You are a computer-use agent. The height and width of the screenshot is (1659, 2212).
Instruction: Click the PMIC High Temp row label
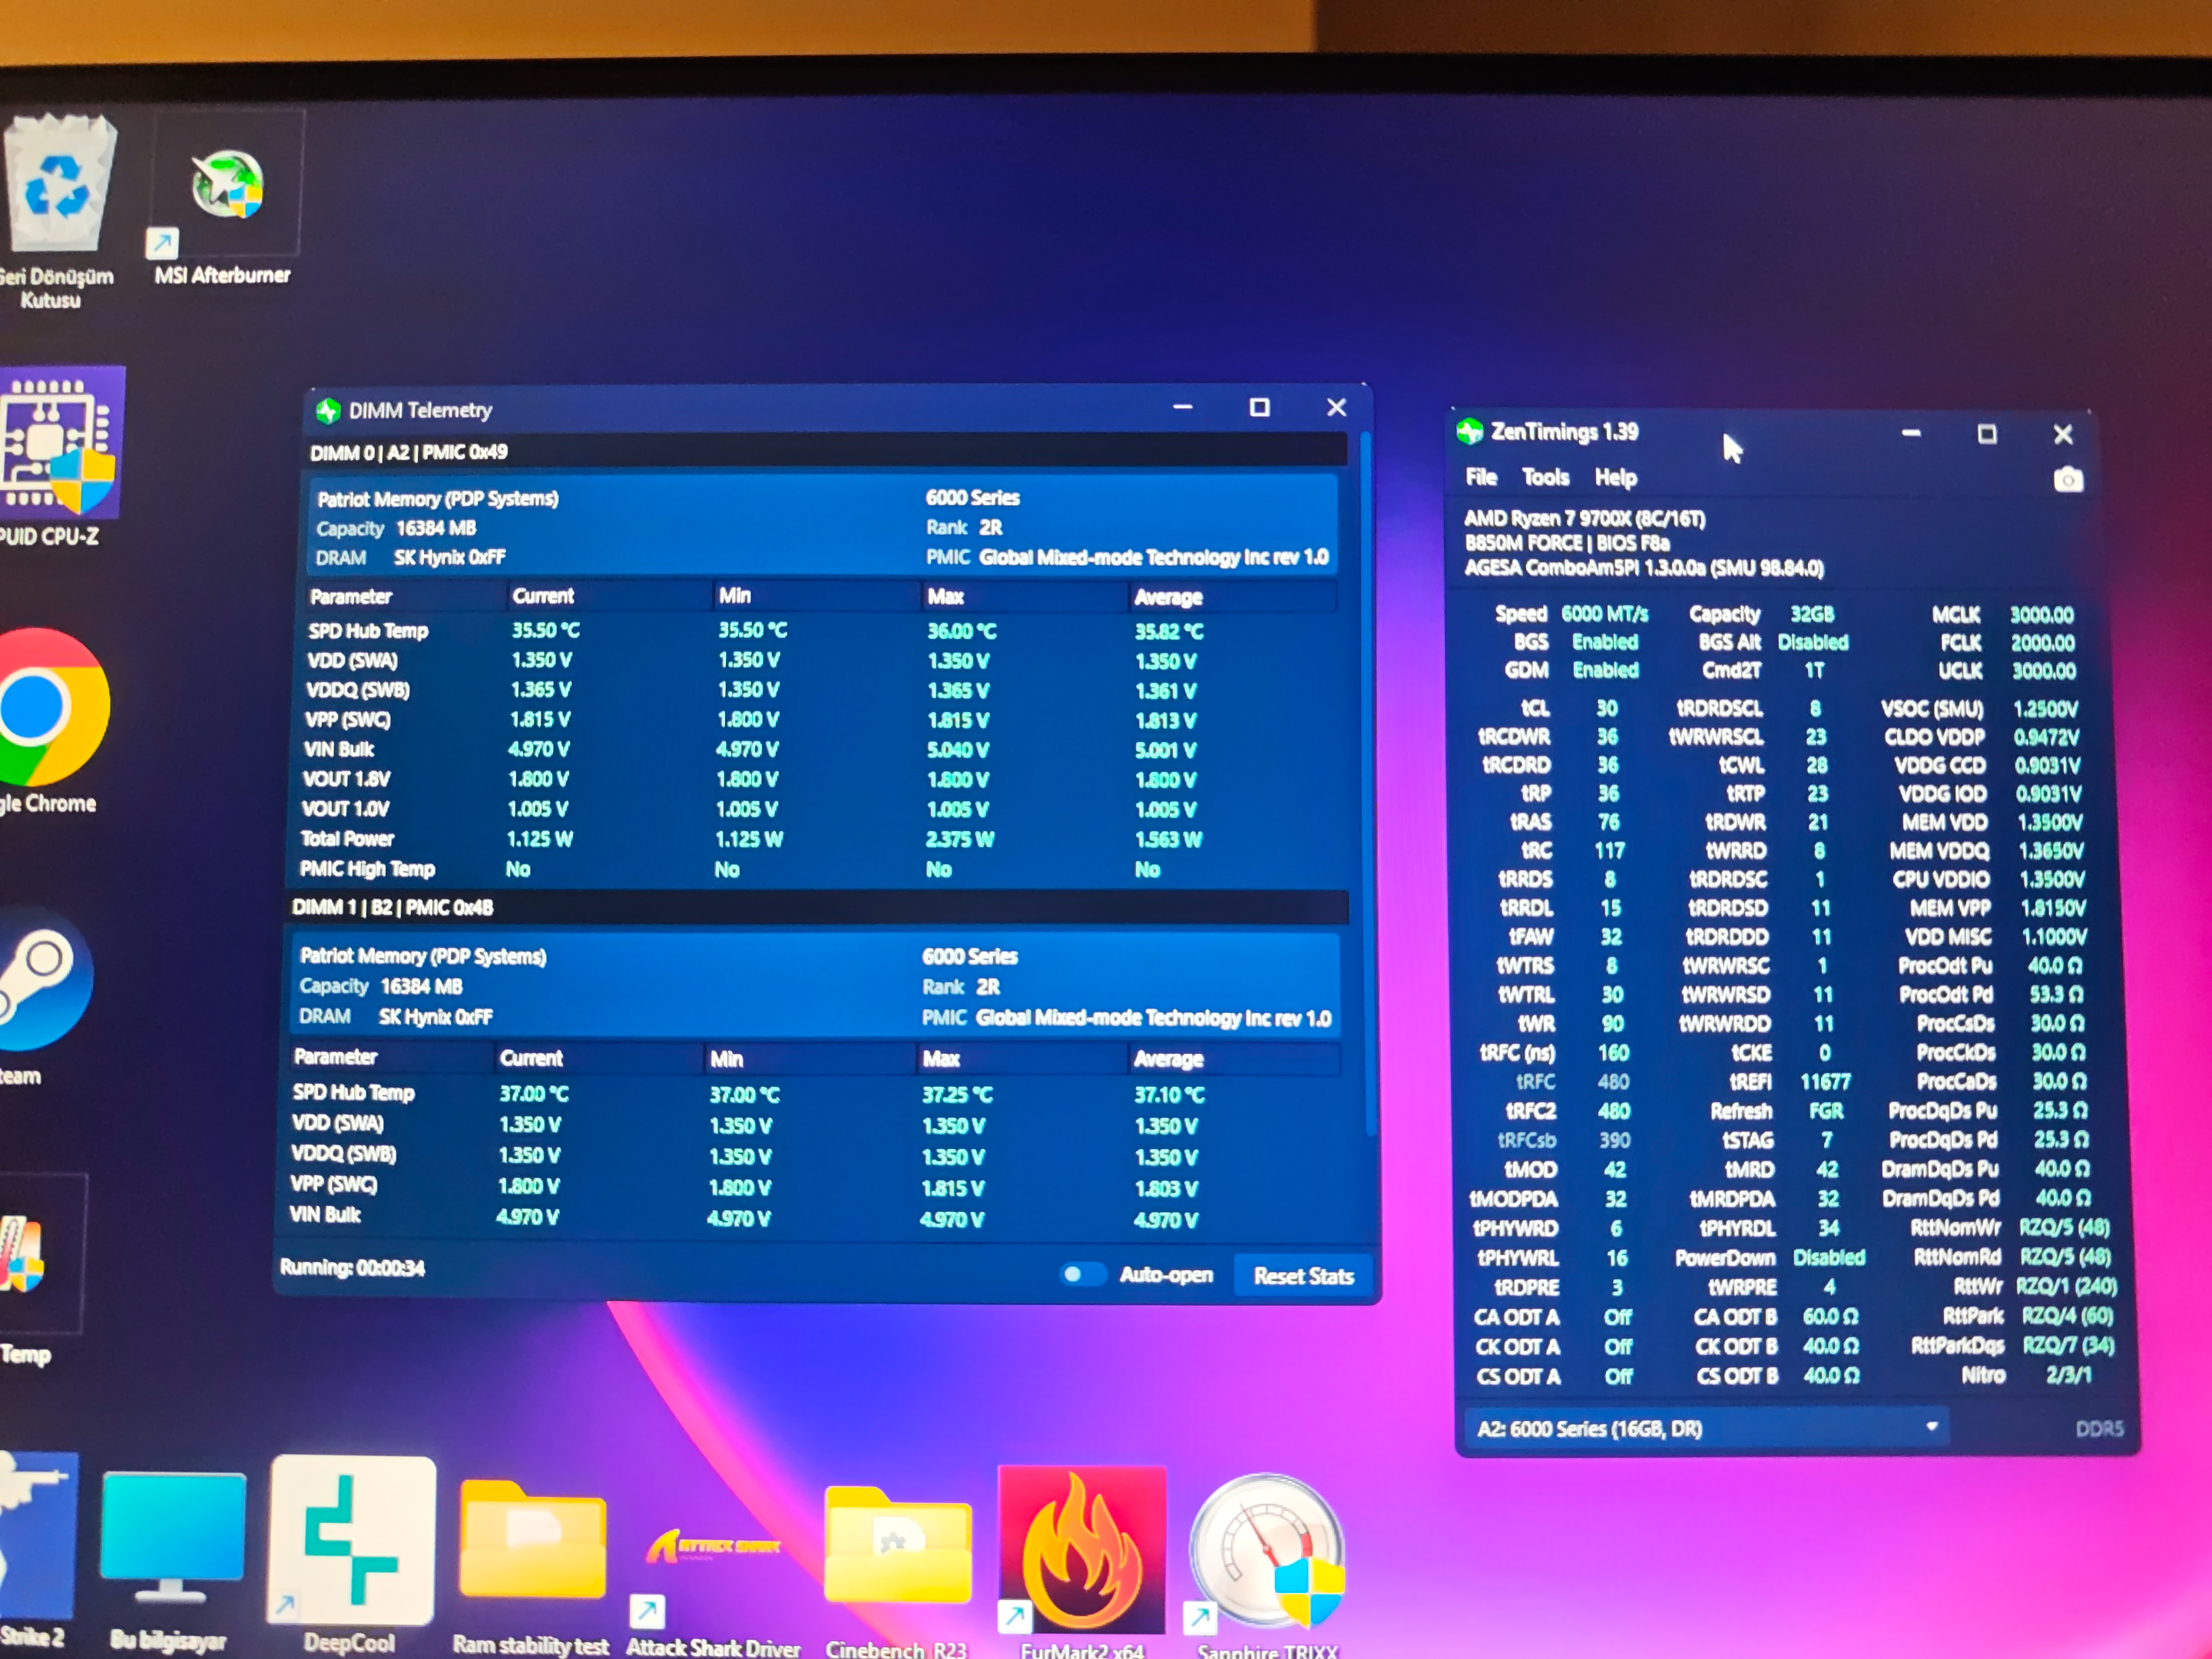point(367,868)
